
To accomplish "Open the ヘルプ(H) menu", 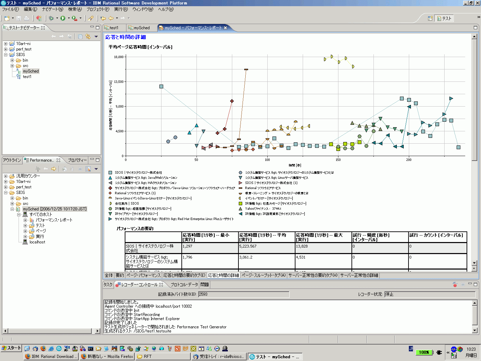I will (x=166, y=9).
